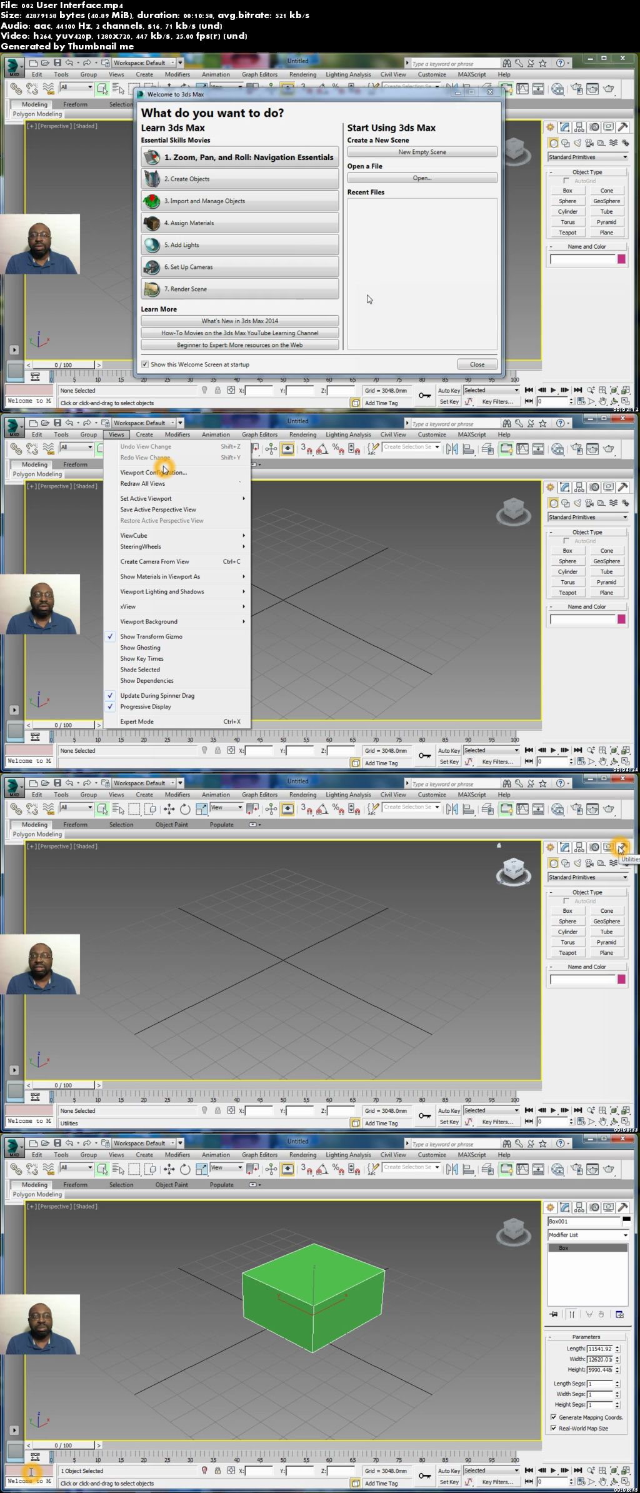Click New Empty Scene in Welcome dialog
The width and height of the screenshot is (640, 1493).
(422, 152)
